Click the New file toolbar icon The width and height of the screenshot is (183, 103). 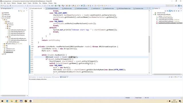pos(2,6)
